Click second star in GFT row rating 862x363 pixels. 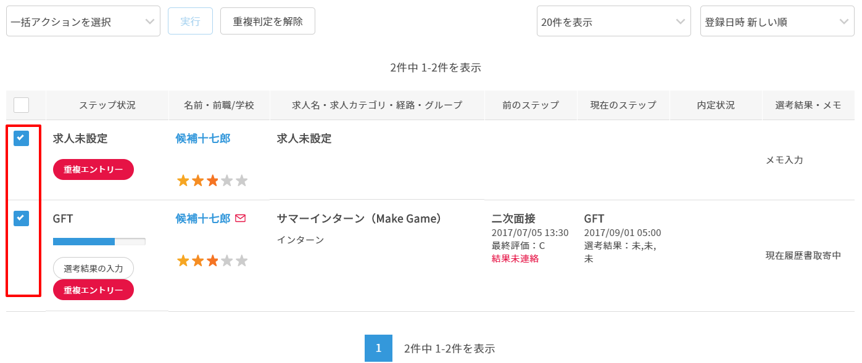[197, 261]
